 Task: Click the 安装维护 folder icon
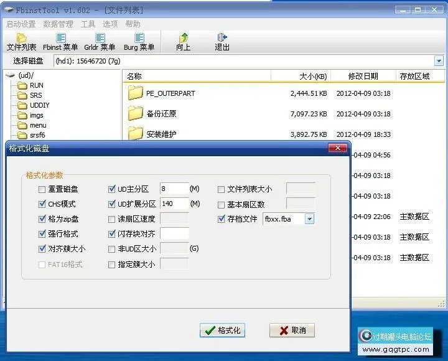pyautogui.click(x=136, y=133)
